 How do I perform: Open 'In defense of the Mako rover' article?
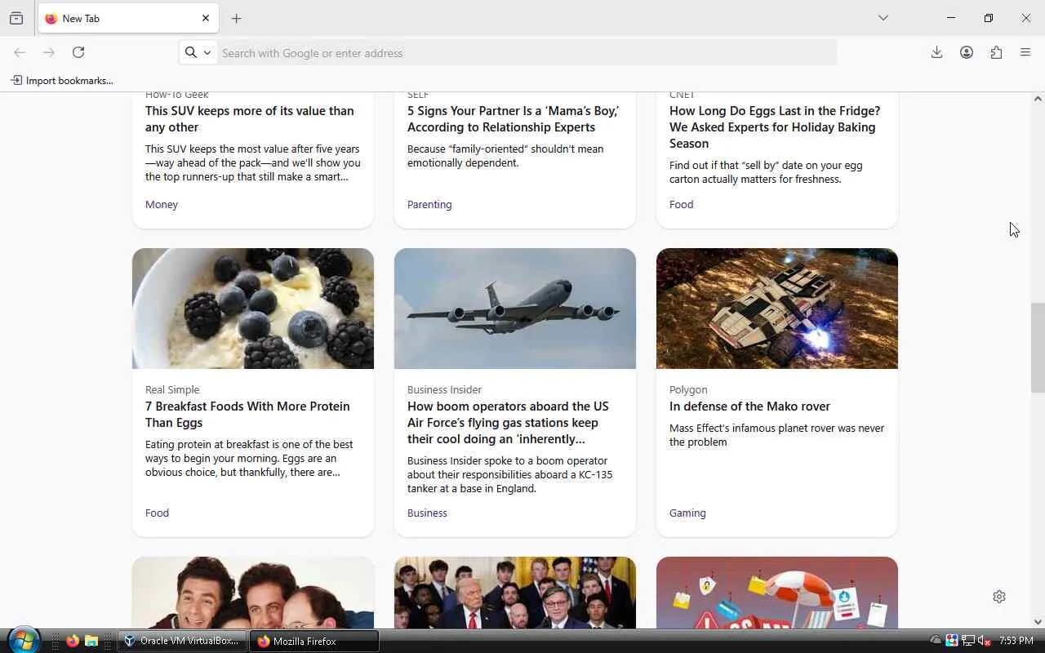[749, 406]
